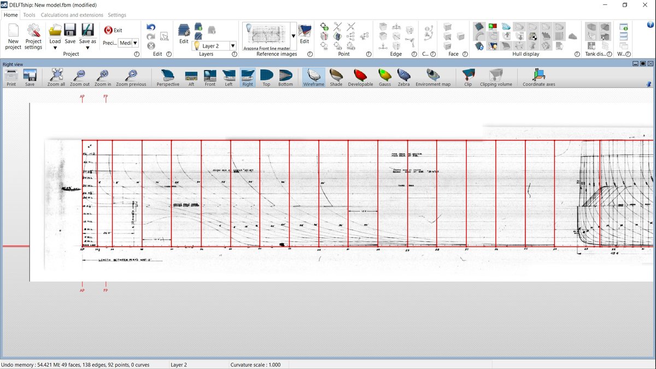This screenshot has width=656, height=369.
Task: Open the Precision dropdown
Action: 135,43
